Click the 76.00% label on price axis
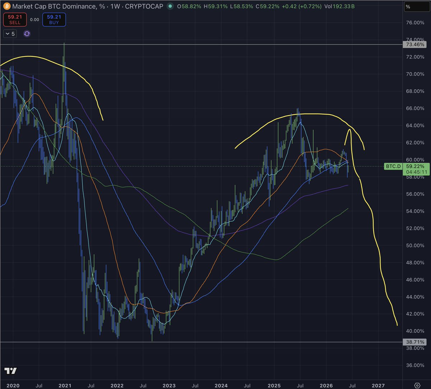 coord(415,23)
